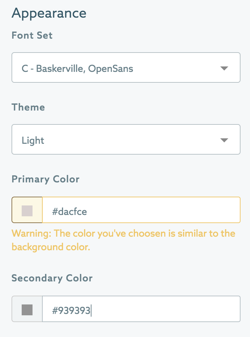Click the Primary Color label
250x337 pixels.
point(45,179)
